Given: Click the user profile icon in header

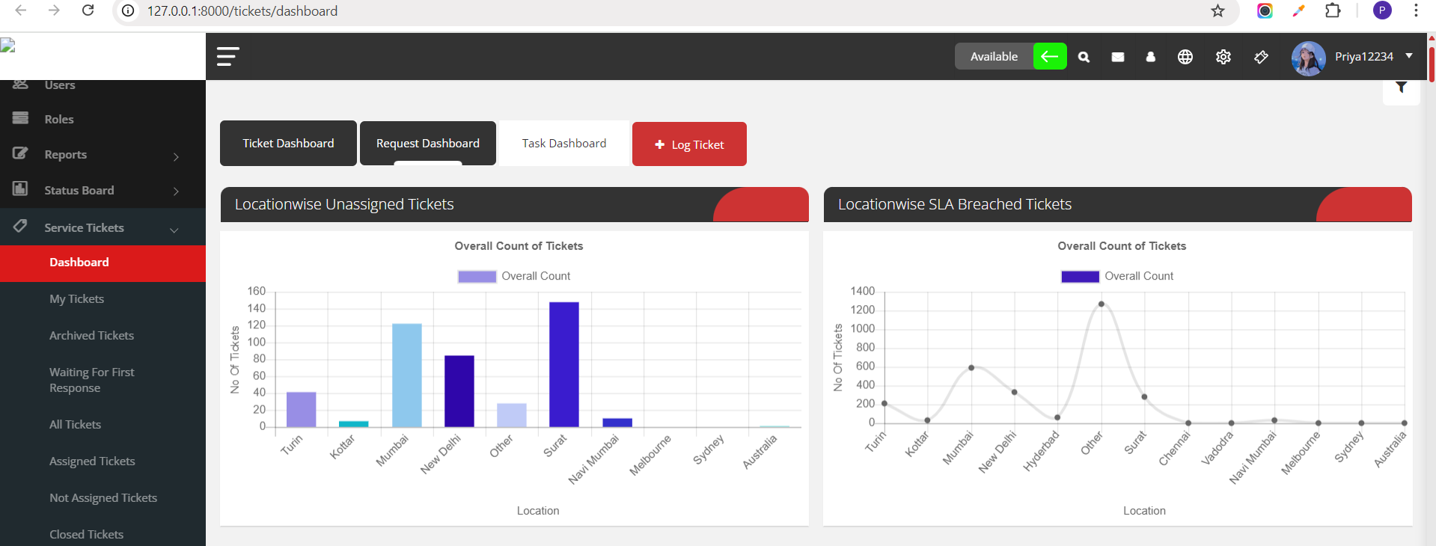Looking at the screenshot, I should pos(1151,57).
